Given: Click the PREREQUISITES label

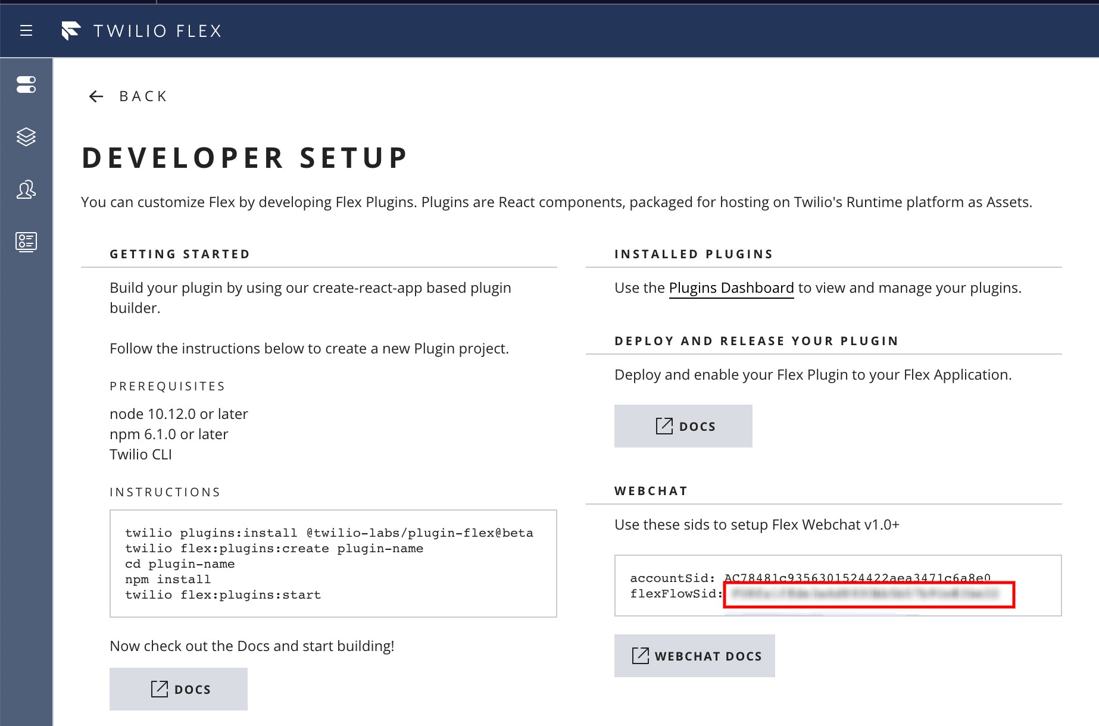Looking at the screenshot, I should pyautogui.click(x=167, y=386).
